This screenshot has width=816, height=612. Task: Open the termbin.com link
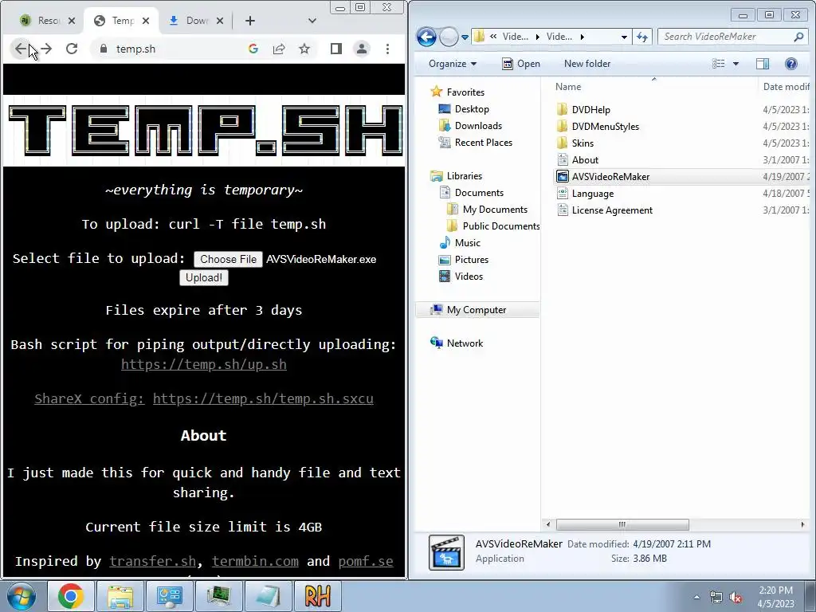pos(256,561)
